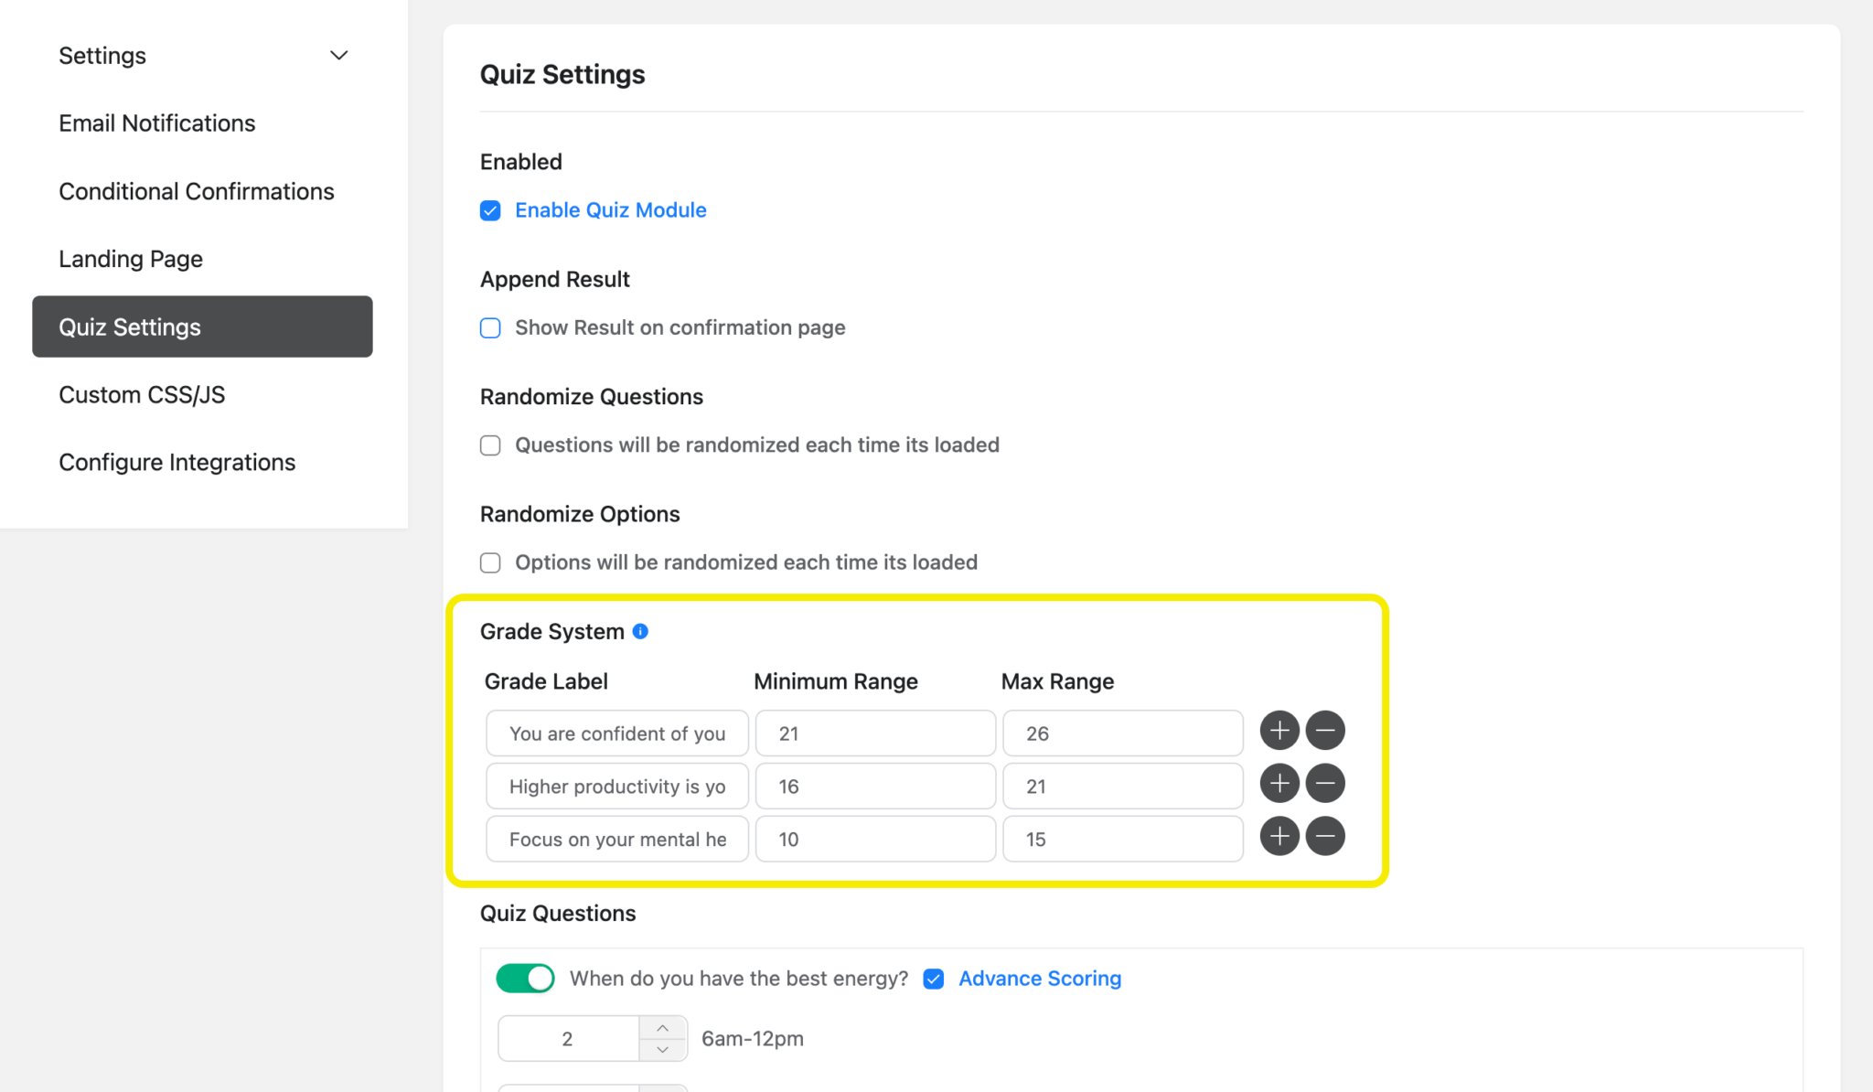Remove the 'Higher productivity' grade row
Viewport: 1873px width, 1092px height.
click(x=1325, y=784)
